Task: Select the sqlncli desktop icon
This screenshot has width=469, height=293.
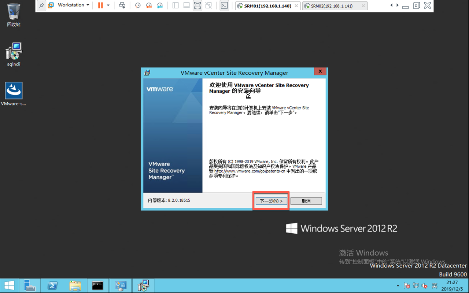Action: click(x=14, y=55)
